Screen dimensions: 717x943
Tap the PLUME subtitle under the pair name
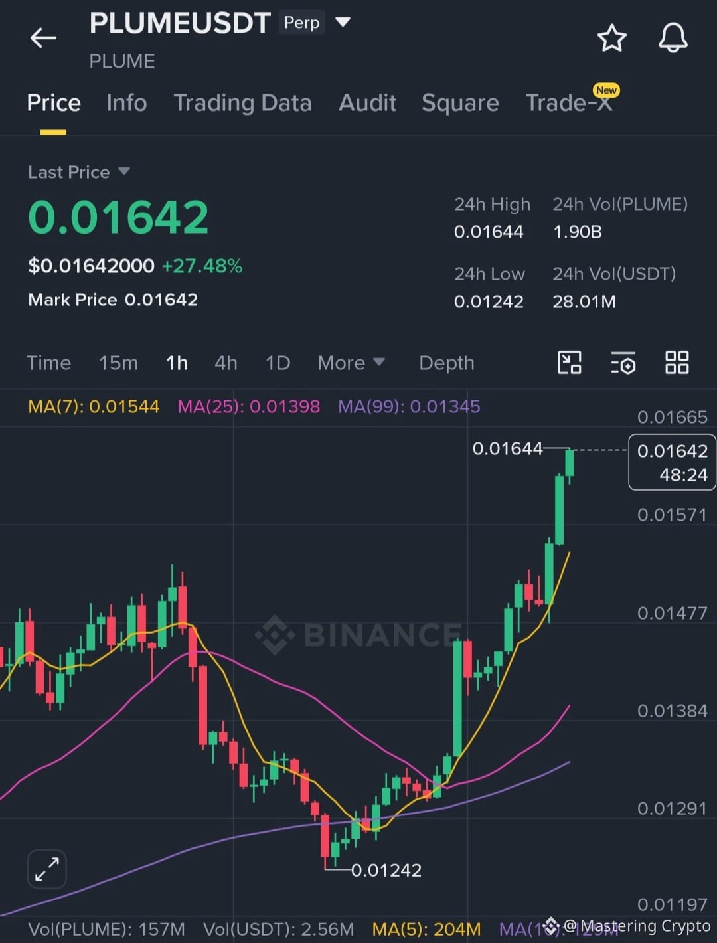tap(122, 62)
